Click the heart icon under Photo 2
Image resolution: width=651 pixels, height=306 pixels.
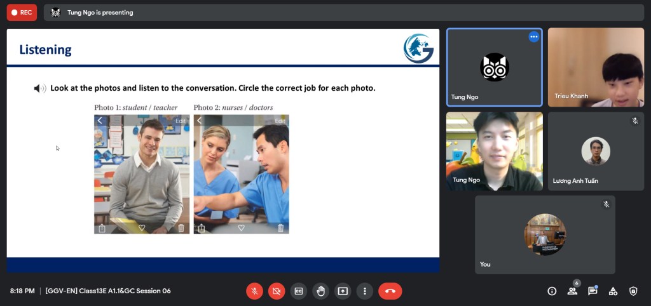tap(241, 228)
